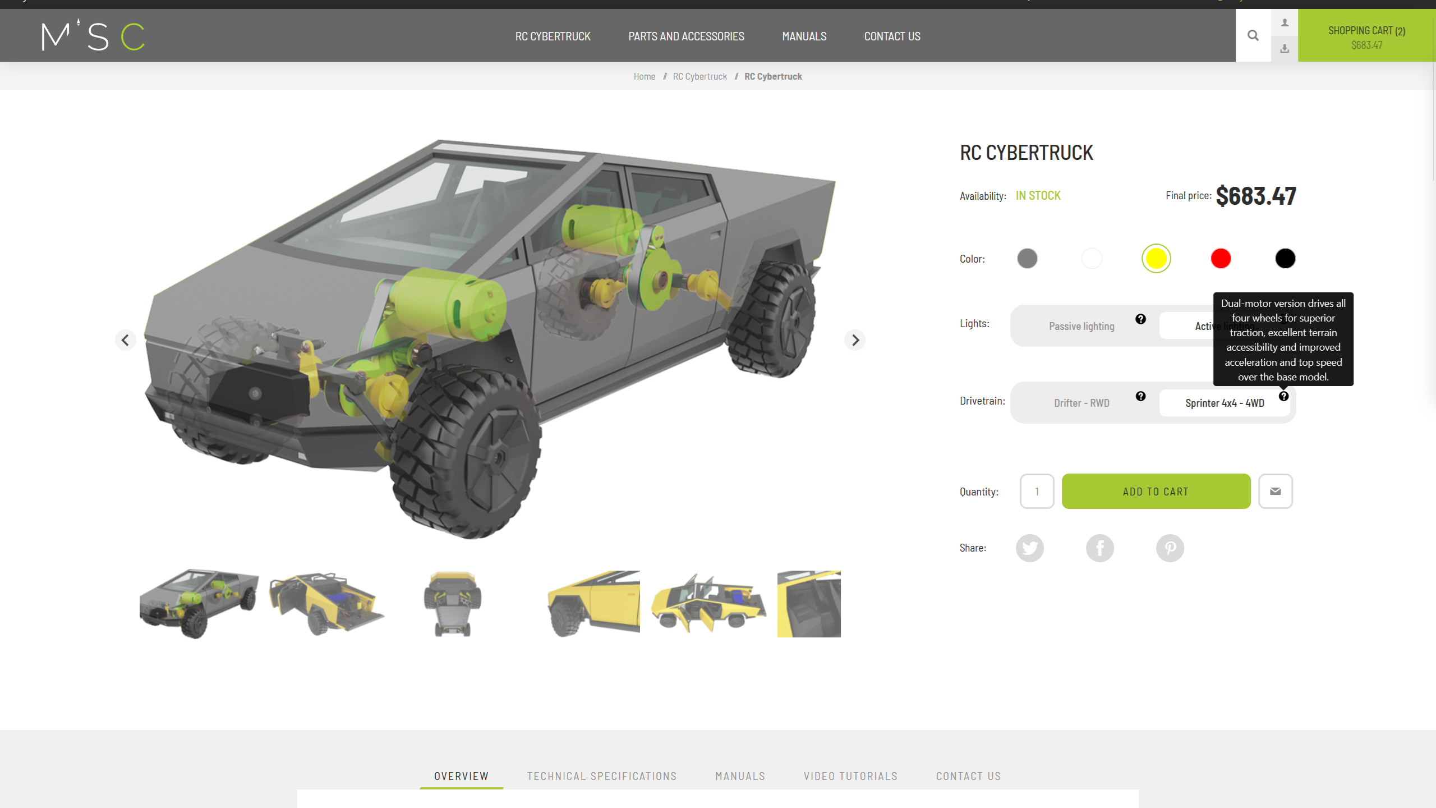
Task: Select yellow side close-up thumbnail
Action: click(x=593, y=604)
